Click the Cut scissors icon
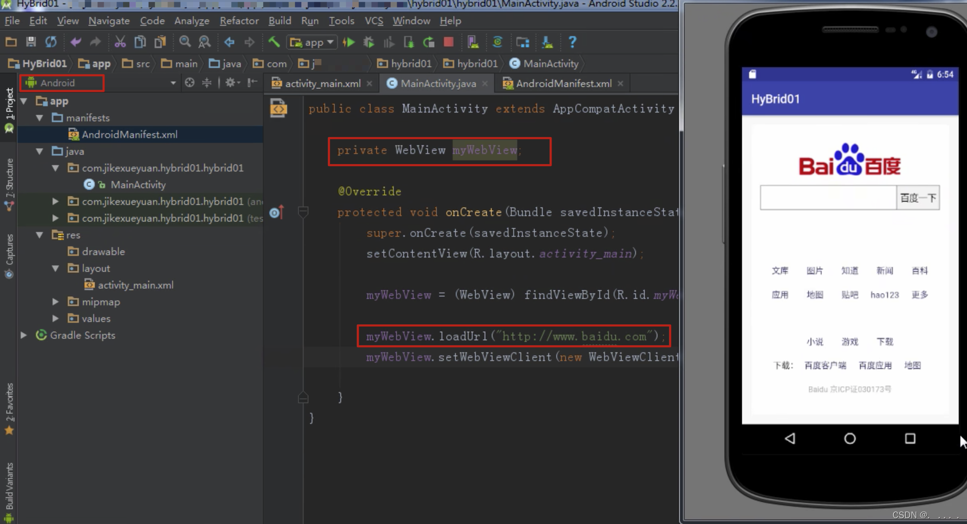 click(121, 42)
